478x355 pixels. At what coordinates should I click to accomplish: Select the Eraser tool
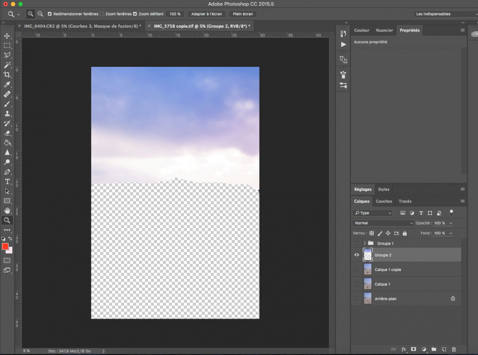(x=7, y=133)
